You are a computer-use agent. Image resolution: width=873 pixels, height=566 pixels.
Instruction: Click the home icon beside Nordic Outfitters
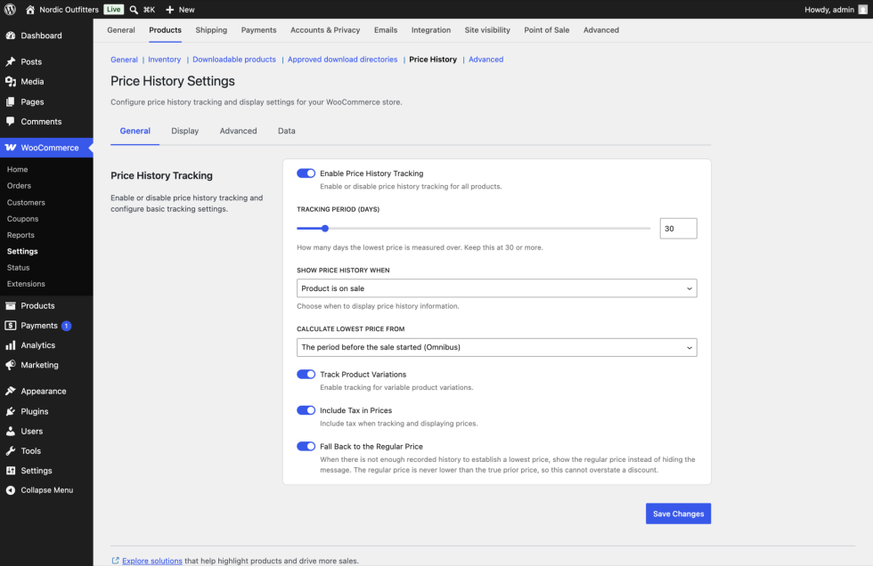30,10
